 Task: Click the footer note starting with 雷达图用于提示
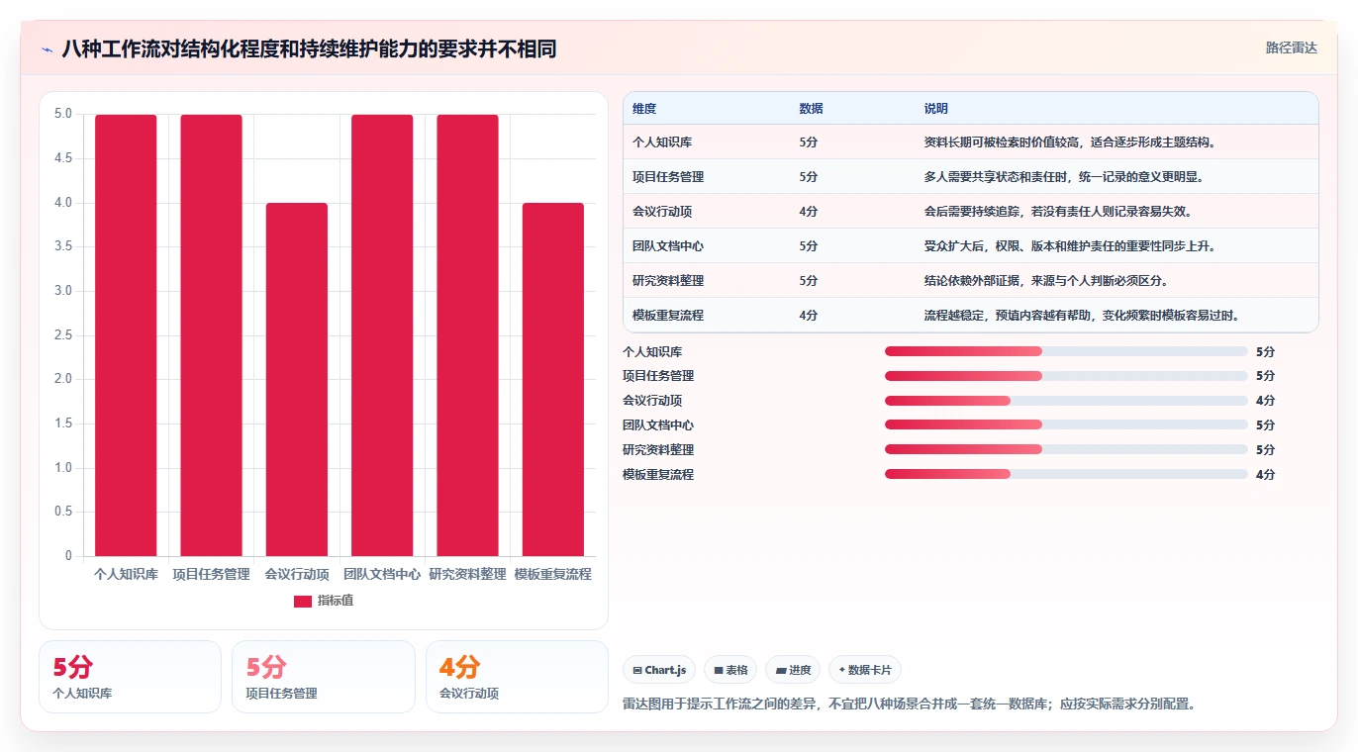click(910, 705)
